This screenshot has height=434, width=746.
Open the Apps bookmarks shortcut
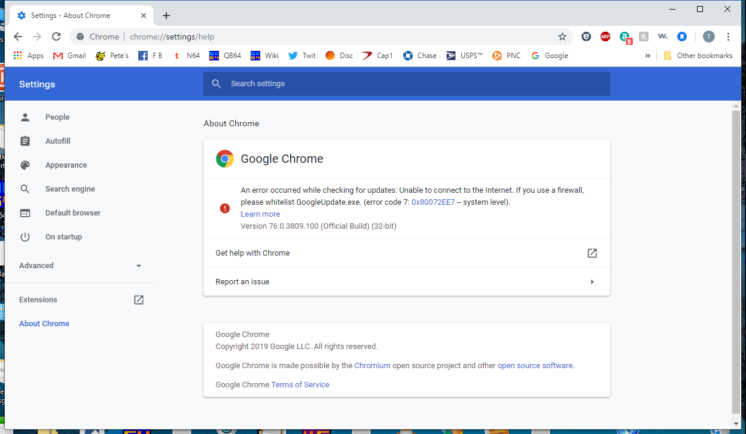pos(29,56)
